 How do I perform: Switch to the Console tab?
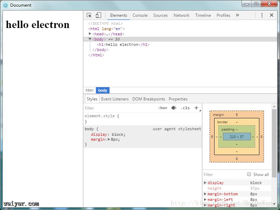(x=140, y=15)
